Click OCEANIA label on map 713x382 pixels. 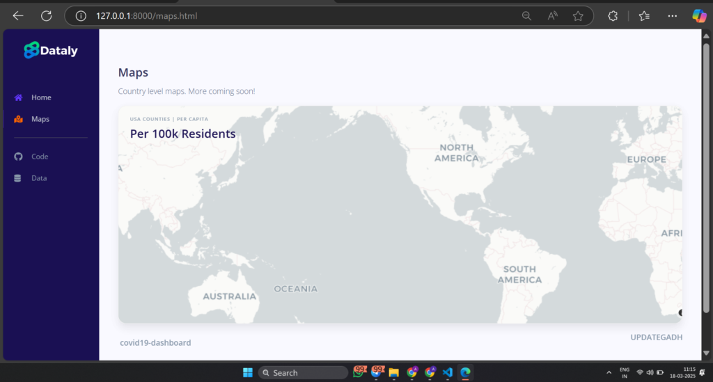[x=295, y=289]
